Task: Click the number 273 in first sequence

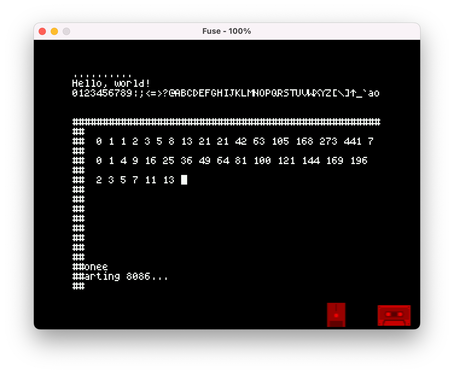Action: click(x=328, y=141)
